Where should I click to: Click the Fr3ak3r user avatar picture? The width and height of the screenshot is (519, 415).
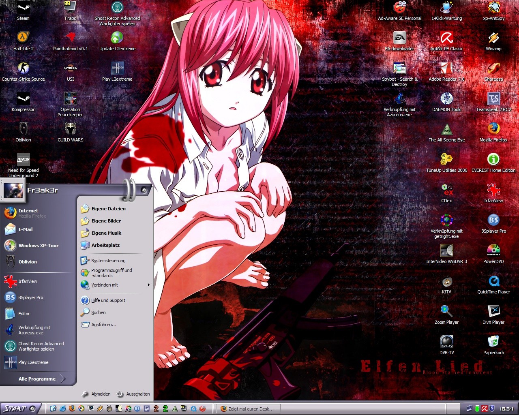13,190
